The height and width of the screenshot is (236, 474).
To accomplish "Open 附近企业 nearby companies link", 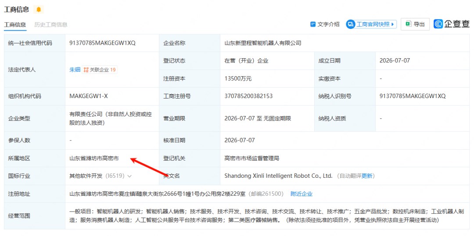I will 302,194.
